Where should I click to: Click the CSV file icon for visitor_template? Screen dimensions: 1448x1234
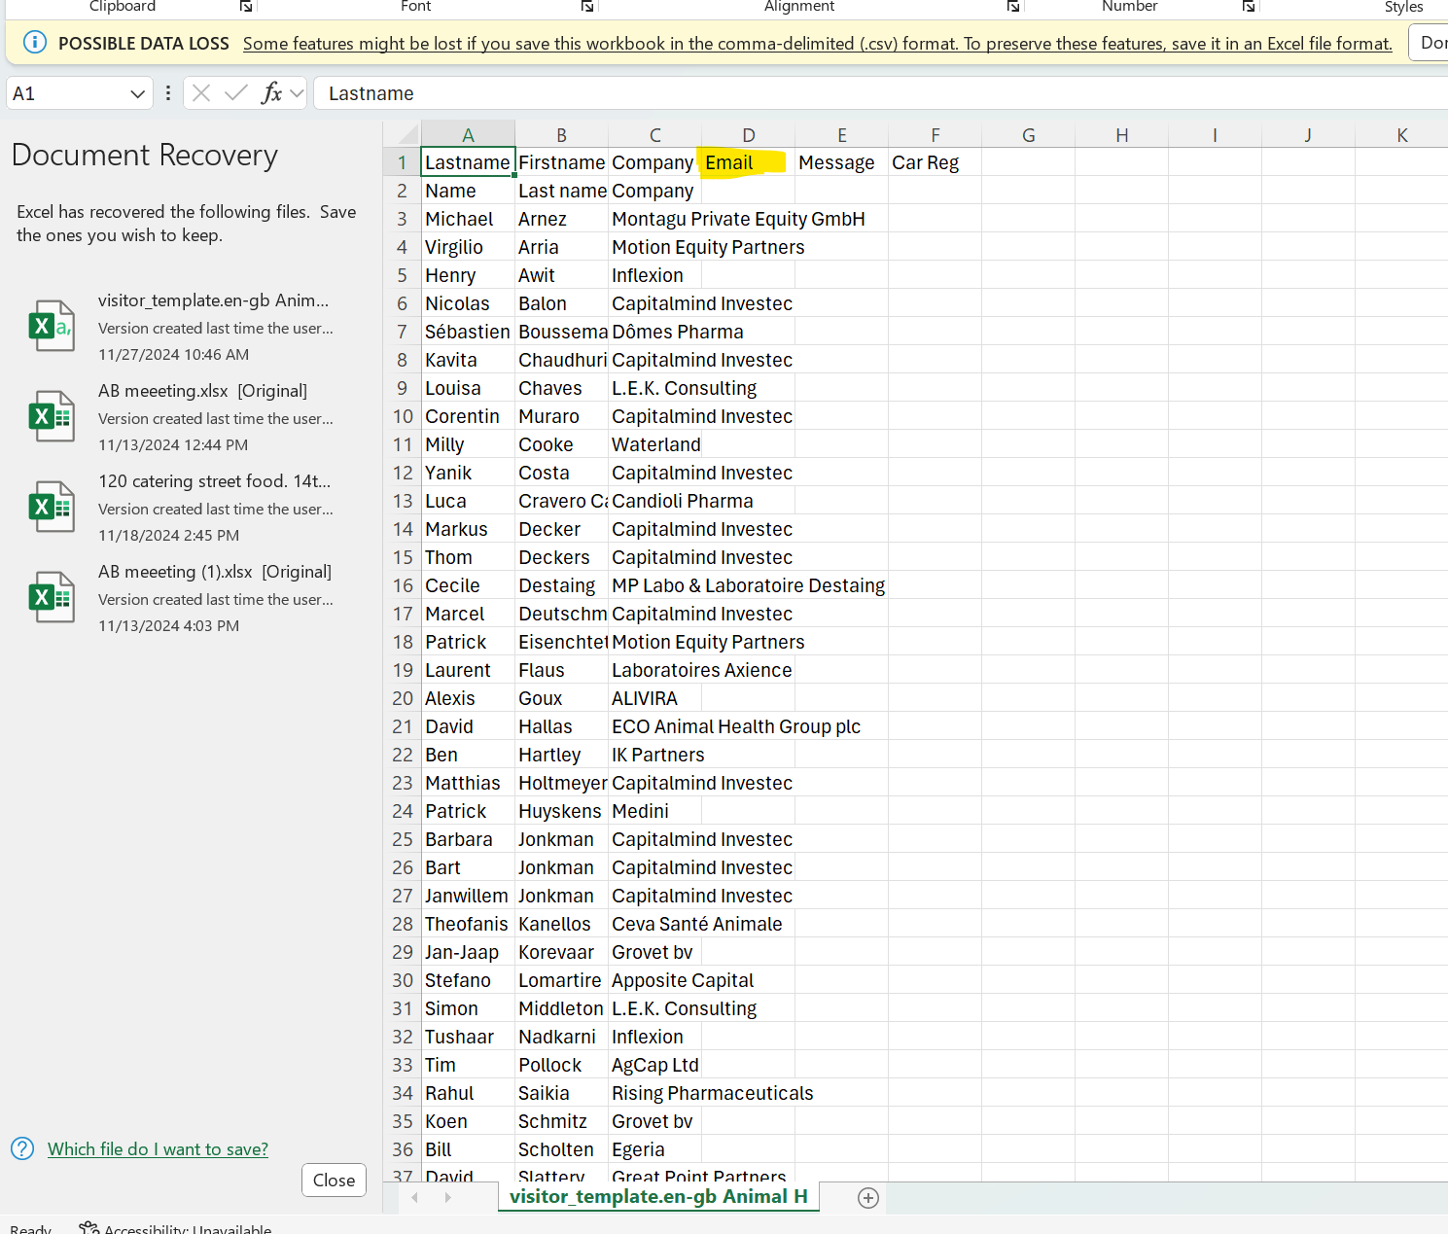tap(52, 326)
